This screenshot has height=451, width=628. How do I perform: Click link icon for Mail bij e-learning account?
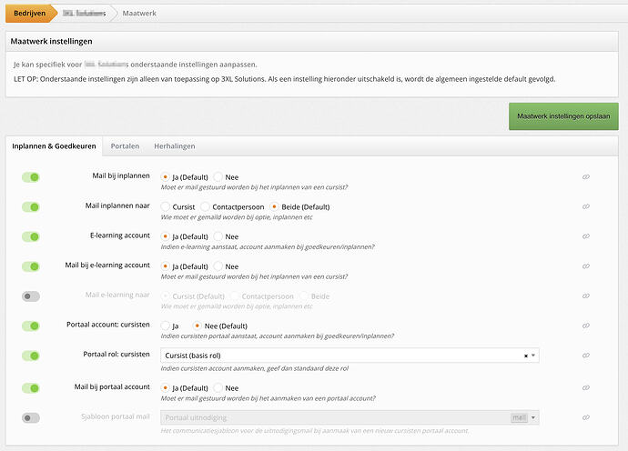click(x=586, y=267)
